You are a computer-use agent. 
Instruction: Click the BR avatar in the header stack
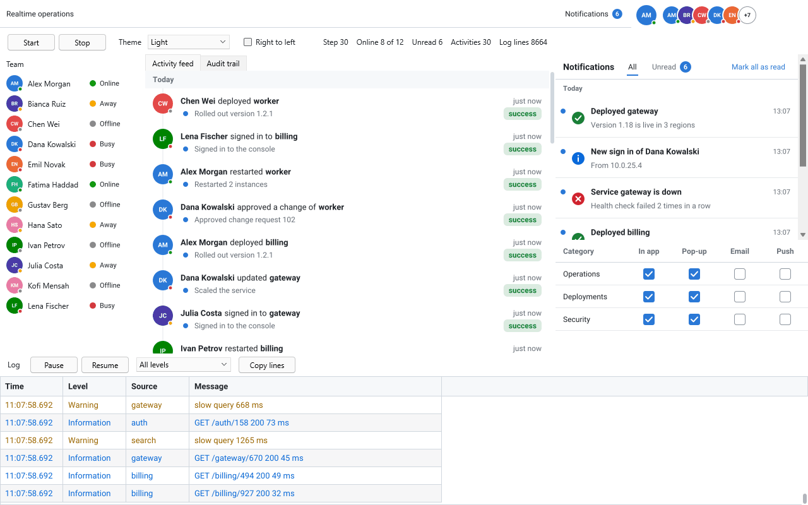tap(686, 15)
